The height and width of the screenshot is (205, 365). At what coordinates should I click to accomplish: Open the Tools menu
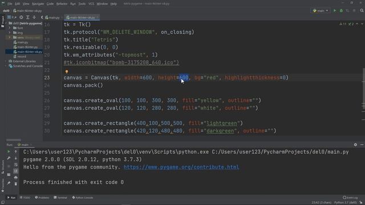tap(82, 4)
